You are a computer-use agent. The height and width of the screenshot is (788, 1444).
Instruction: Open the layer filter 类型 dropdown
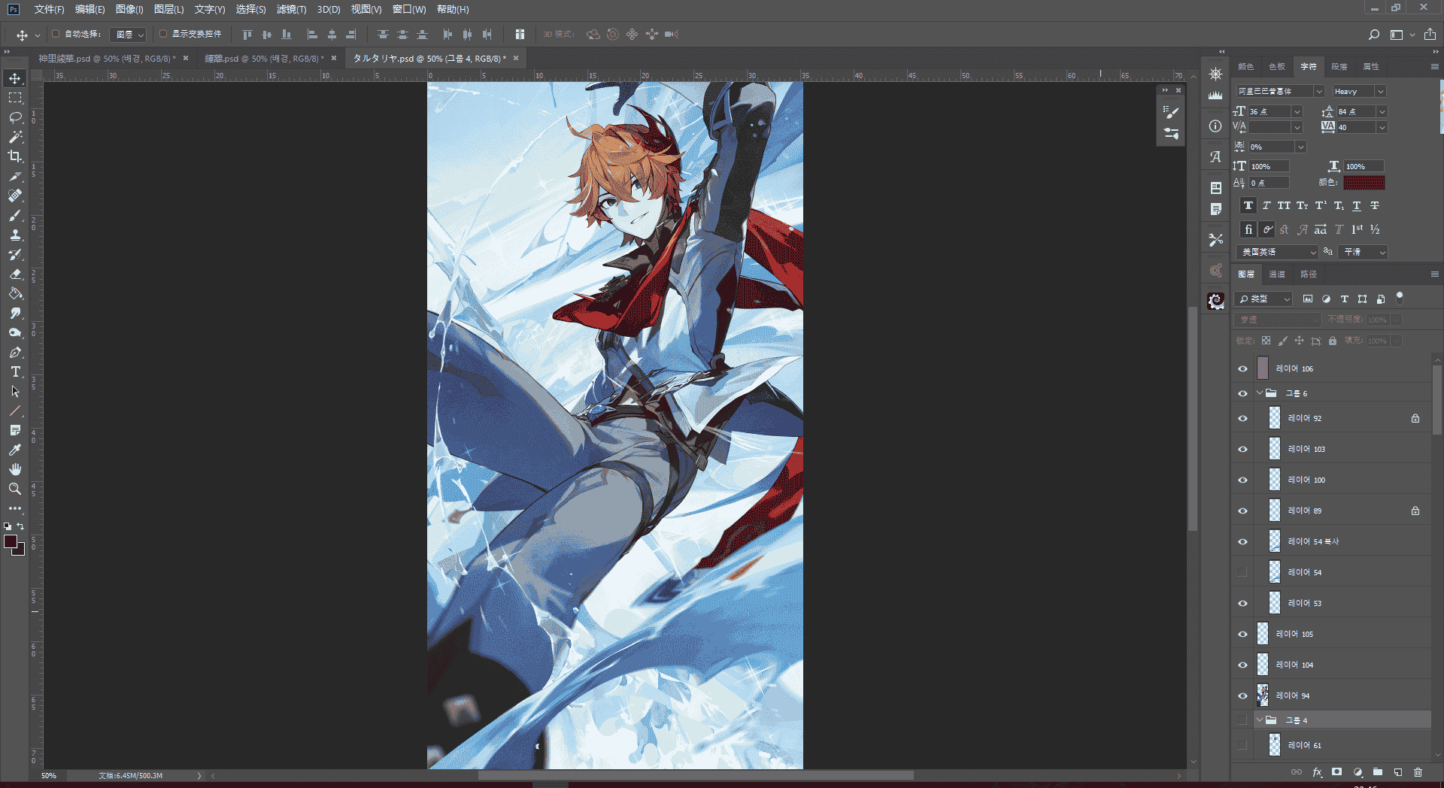click(x=1263, y=299)
